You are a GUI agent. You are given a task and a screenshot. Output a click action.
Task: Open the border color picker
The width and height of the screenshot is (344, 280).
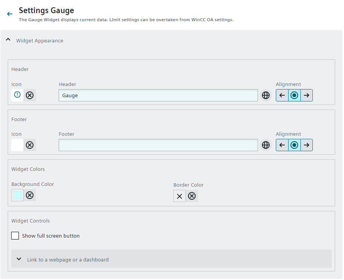tap(180, 196)
